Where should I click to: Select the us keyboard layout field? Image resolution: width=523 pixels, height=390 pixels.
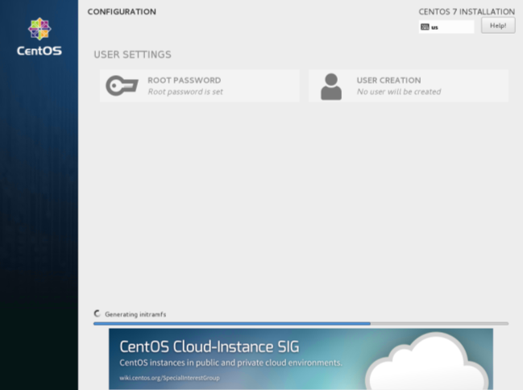click(x=446, y=27)
